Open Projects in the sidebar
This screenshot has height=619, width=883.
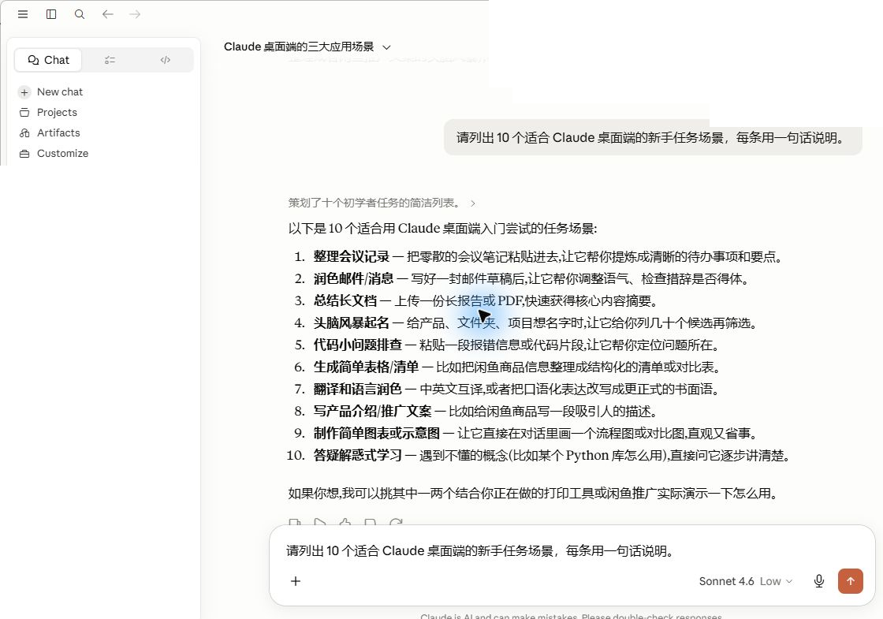point(57,112)
